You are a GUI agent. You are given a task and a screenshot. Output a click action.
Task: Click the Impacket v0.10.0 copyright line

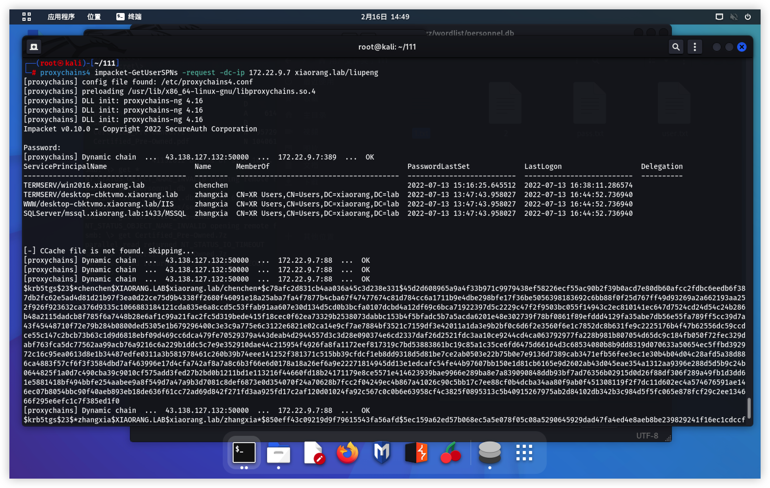140,129
